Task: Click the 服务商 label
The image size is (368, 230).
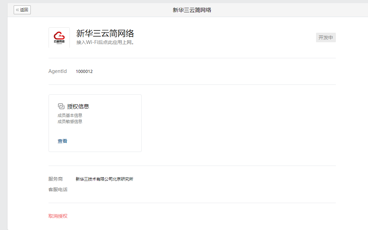Action: (56, 179)
